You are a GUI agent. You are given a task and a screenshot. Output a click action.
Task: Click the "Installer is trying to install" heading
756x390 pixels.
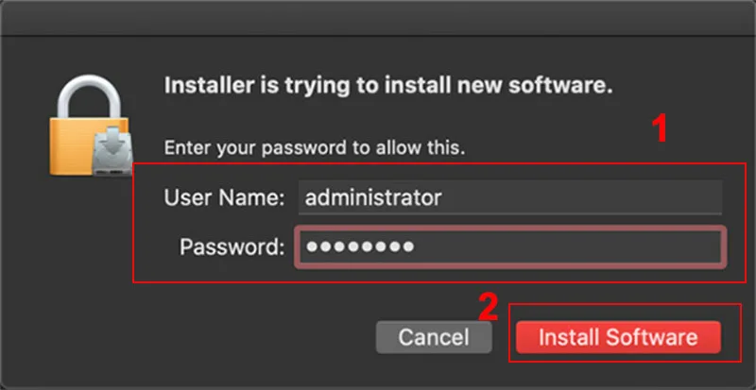pos(388,86)
